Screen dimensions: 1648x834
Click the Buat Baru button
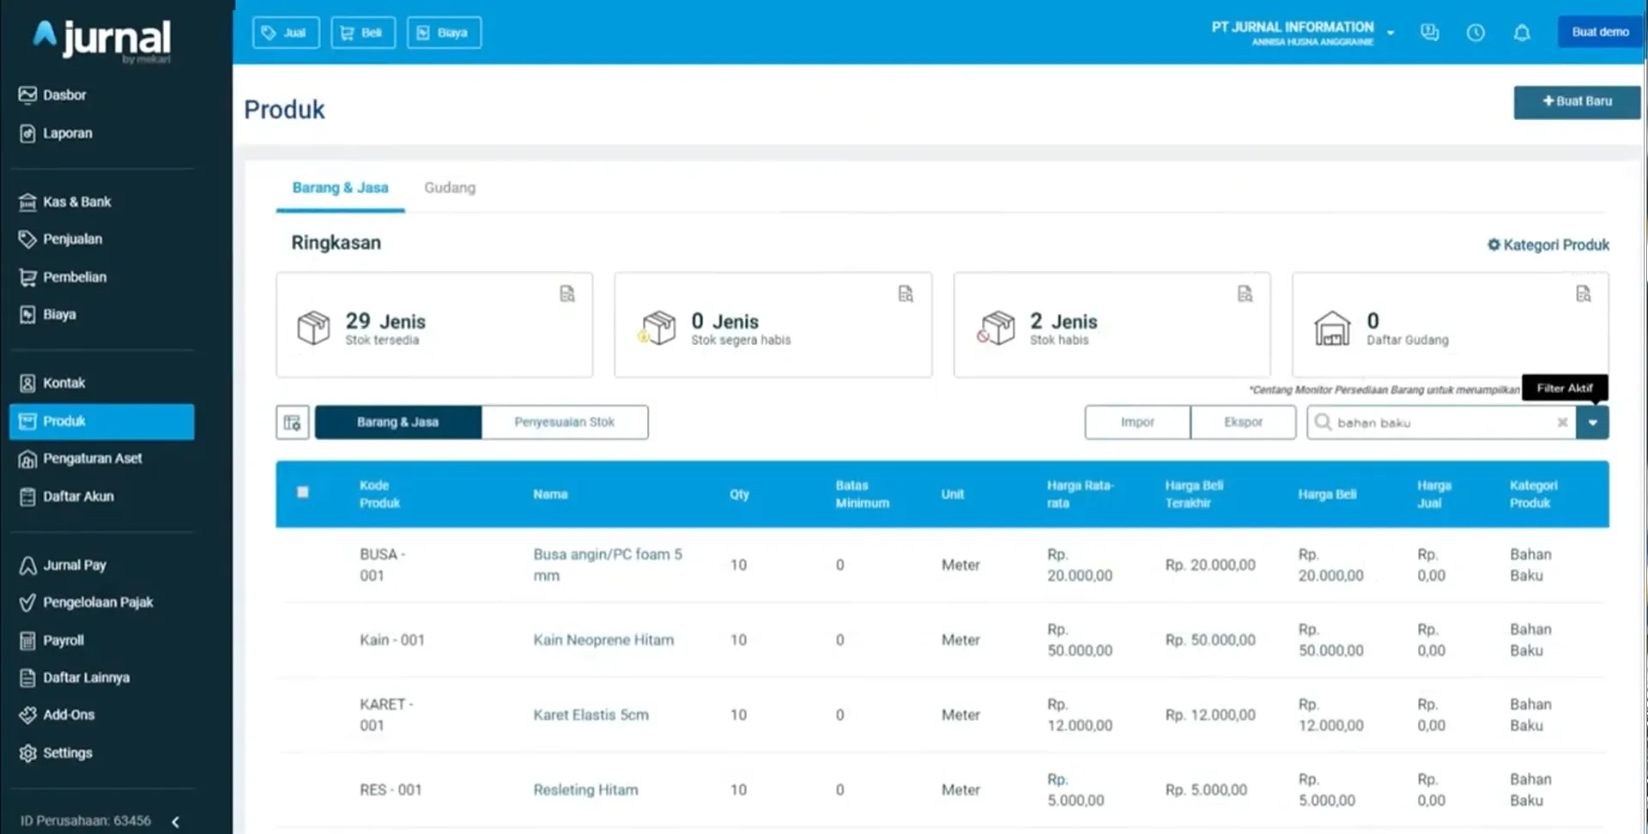(1576, 101)
